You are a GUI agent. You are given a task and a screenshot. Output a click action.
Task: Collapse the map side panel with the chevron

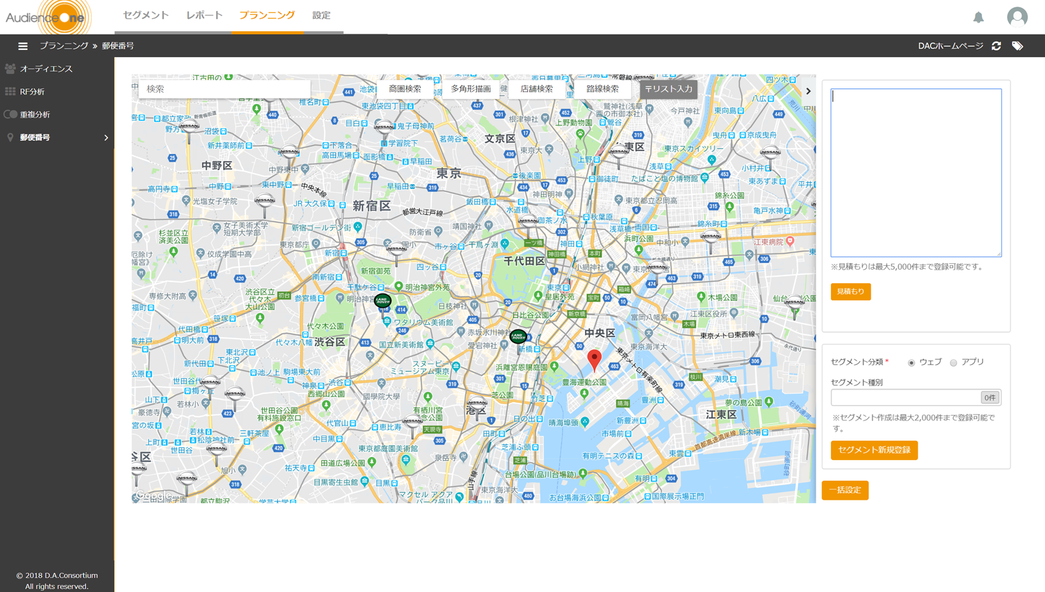(808, 91)
